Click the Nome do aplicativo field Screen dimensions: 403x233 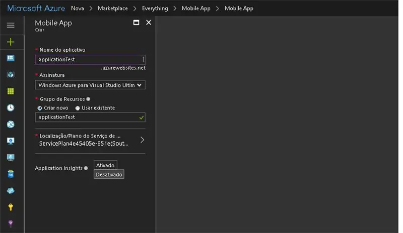click(90, 59)
